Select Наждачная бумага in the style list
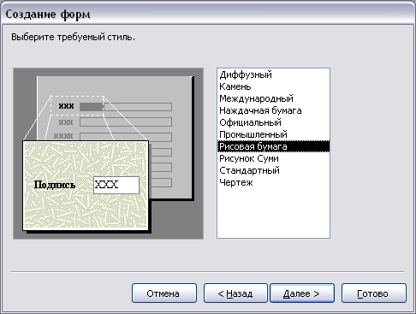416x314 pixels. 273,110
